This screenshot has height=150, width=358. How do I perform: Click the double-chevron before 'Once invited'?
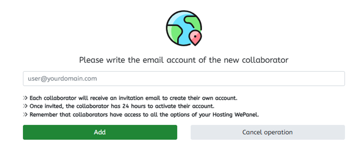[x=25, y=106]
